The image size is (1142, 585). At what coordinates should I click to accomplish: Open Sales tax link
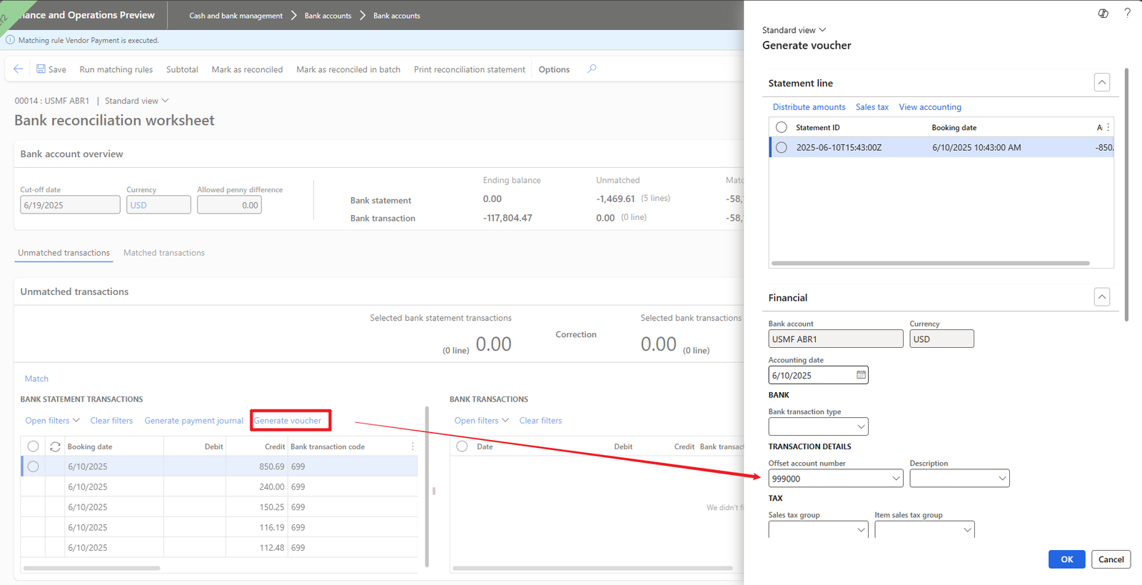click(872, 107)
